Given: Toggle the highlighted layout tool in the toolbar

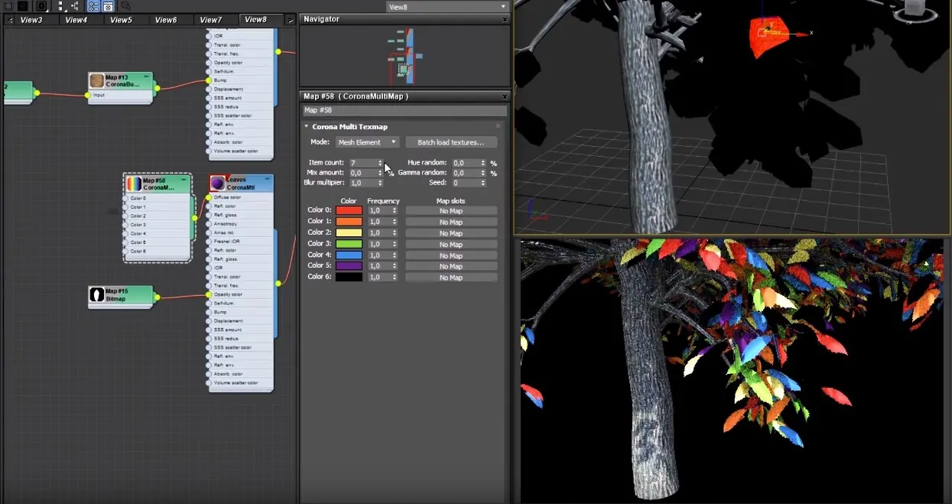Looking at the screenshot, I should pos(93,6).
